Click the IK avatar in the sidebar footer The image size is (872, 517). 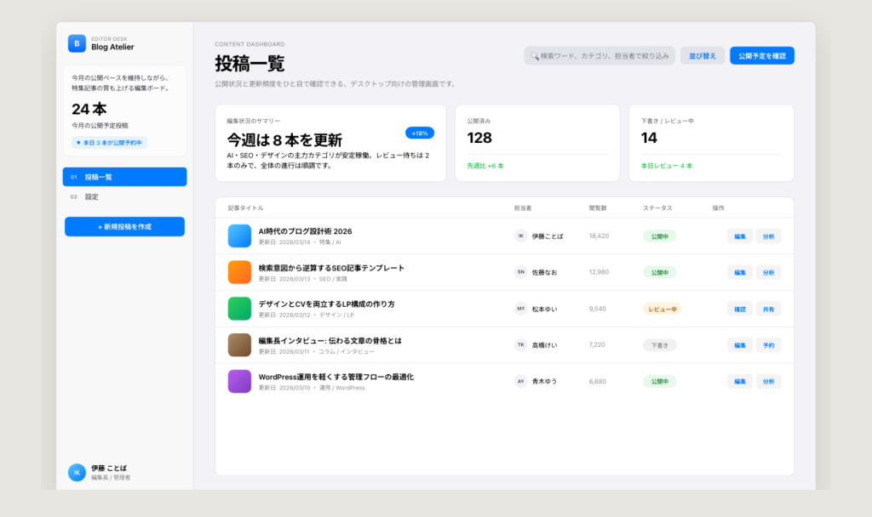pos(77,472)
